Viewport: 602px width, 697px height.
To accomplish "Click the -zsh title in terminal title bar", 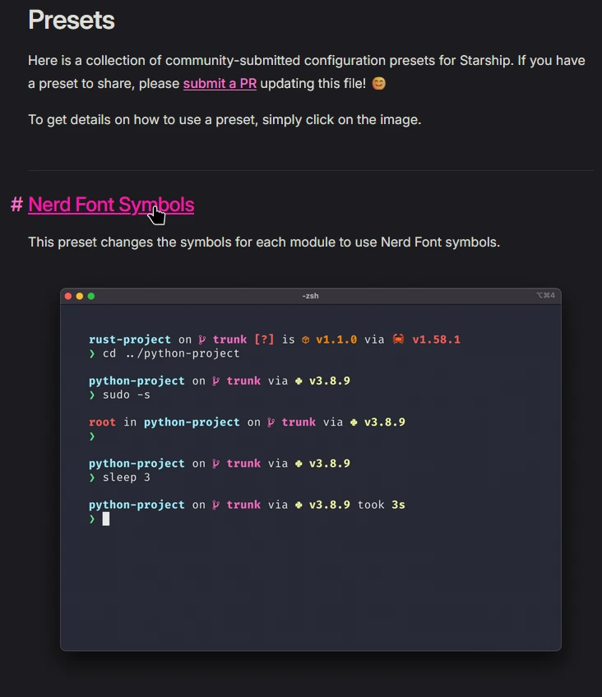I will [310, 296].
